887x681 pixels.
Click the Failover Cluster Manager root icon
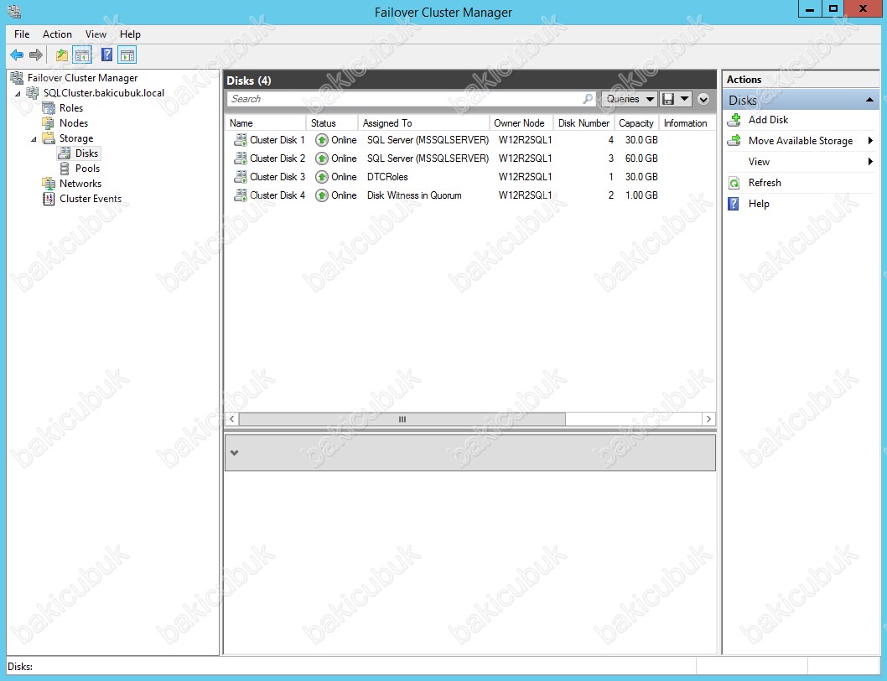pos(17,77)
